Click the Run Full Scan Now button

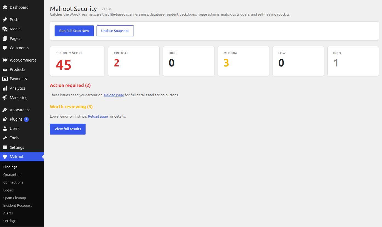click(74, 31)
